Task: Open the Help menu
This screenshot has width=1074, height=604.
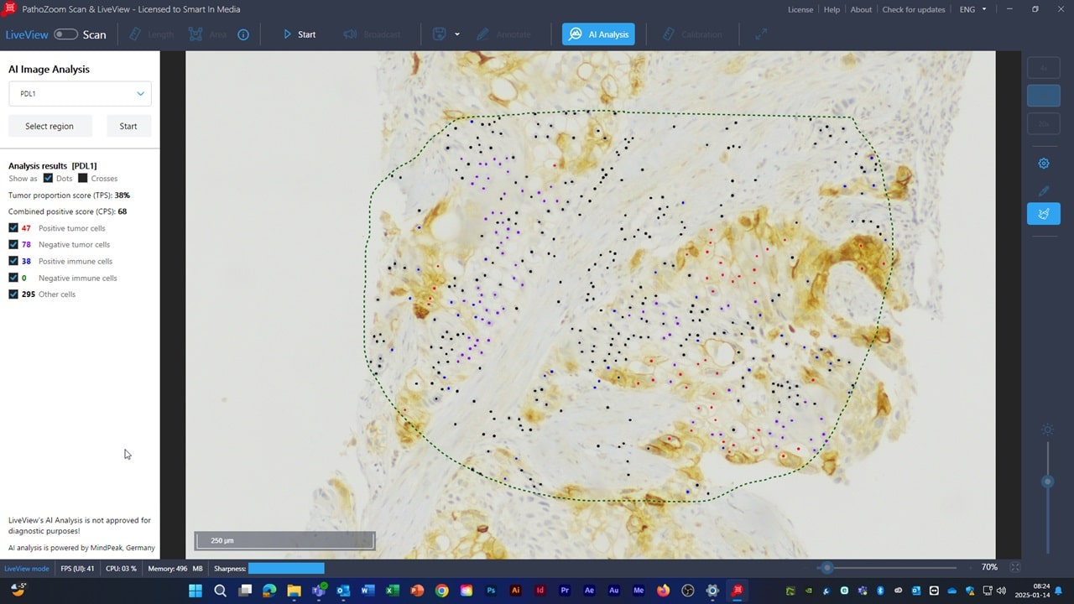Action: click(x=832, y=9)
